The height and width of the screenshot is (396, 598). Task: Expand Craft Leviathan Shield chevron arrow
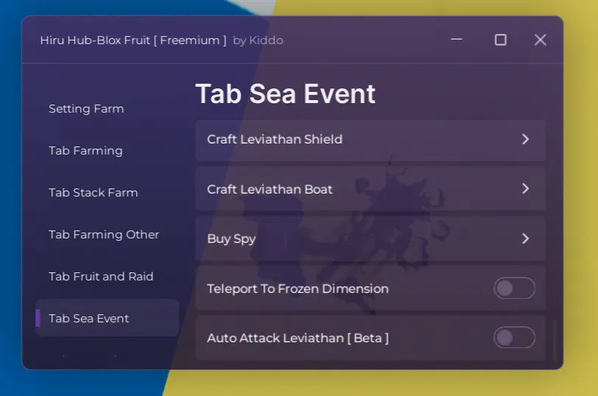coord(525,139)
